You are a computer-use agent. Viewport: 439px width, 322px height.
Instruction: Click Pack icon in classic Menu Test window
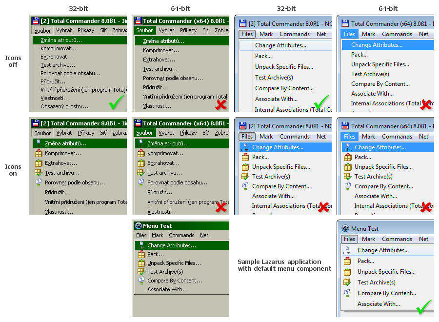(141, 255)
